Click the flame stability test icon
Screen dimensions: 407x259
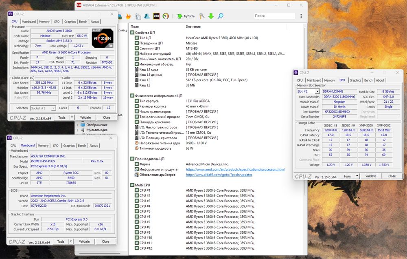pos(128,16)
